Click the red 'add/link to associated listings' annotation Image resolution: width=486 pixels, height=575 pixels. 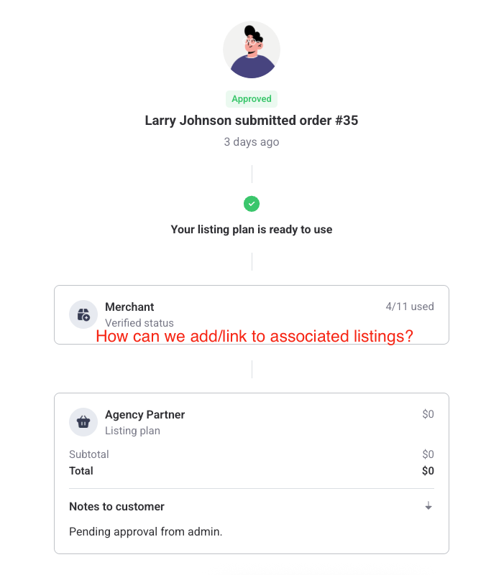(x=255, y=336)
